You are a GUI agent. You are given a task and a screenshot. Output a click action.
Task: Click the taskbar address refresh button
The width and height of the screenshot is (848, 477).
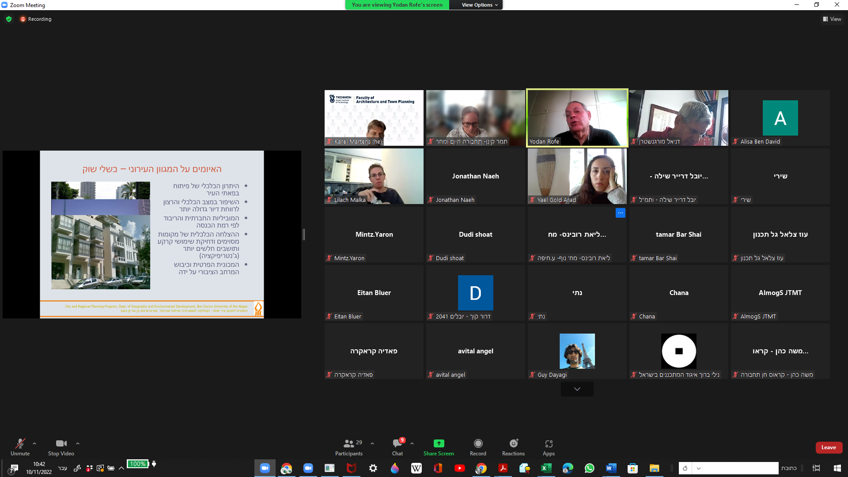coord(685,468)
